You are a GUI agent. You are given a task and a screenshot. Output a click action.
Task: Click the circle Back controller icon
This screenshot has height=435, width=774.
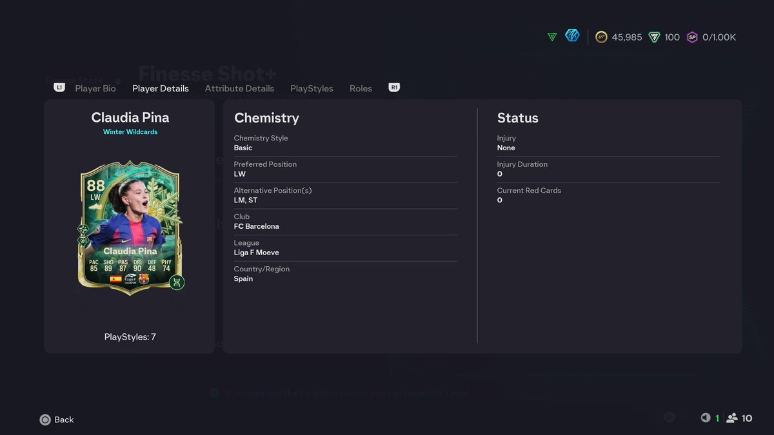pos(45,420)
